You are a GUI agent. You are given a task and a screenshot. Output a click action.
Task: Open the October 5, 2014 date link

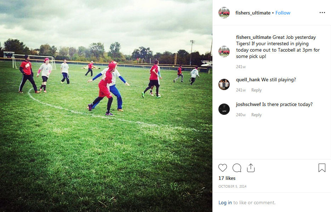click(232, 186)
